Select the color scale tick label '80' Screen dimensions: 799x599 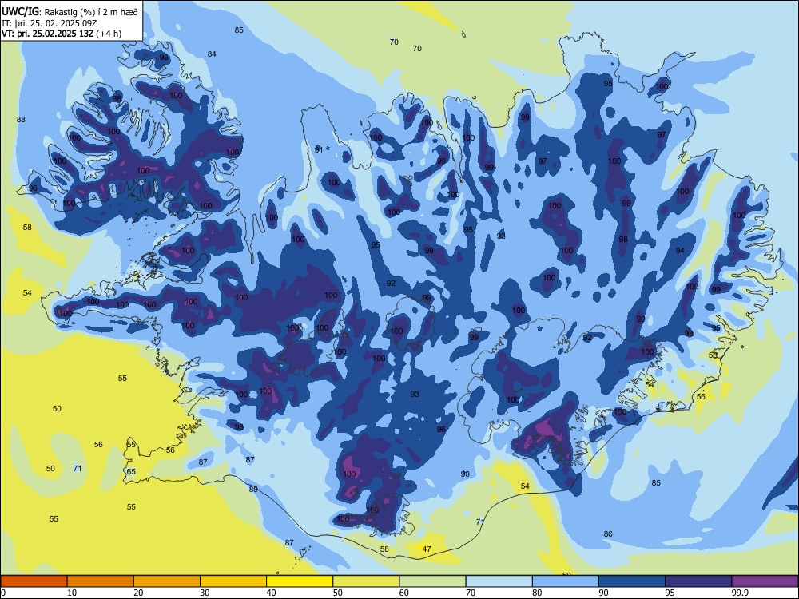coord(537,593)
